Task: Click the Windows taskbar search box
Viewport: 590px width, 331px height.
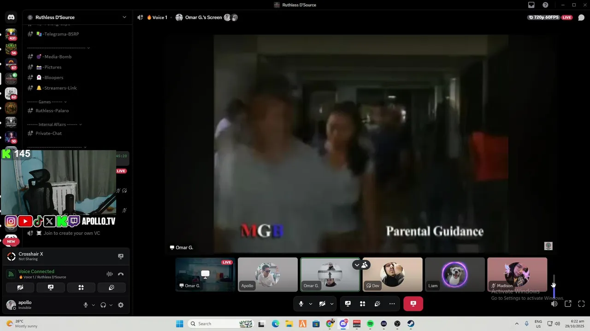Action: pyautogui.click(x=221, y=324)
